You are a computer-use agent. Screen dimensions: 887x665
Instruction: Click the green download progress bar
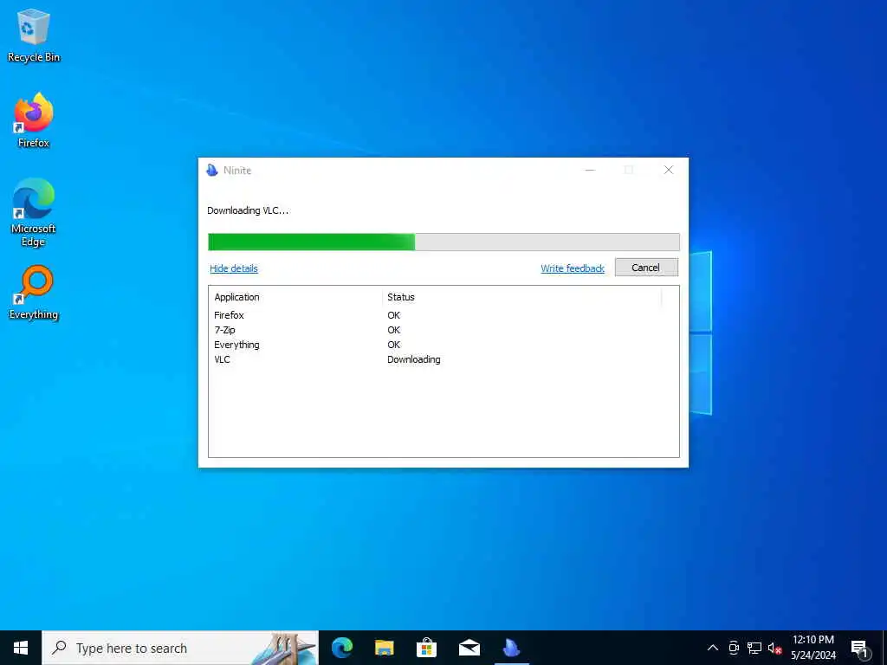point(443,242)
